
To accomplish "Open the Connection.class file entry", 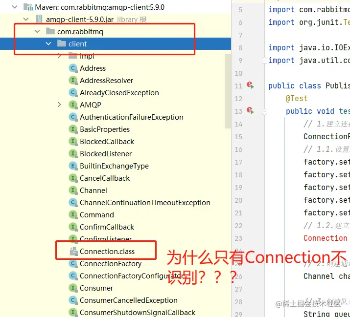I will 107,251.
